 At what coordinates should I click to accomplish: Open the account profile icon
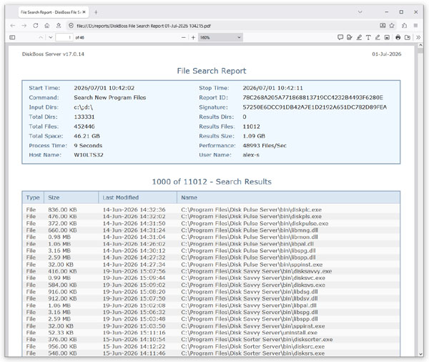click(59, 26)
